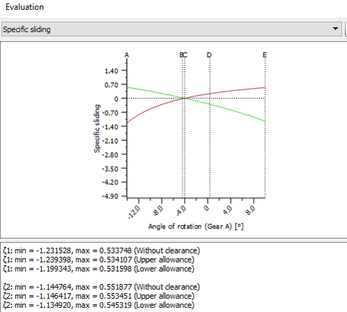
Task: Click the BC marker label on chart
Action: (183, 55)
